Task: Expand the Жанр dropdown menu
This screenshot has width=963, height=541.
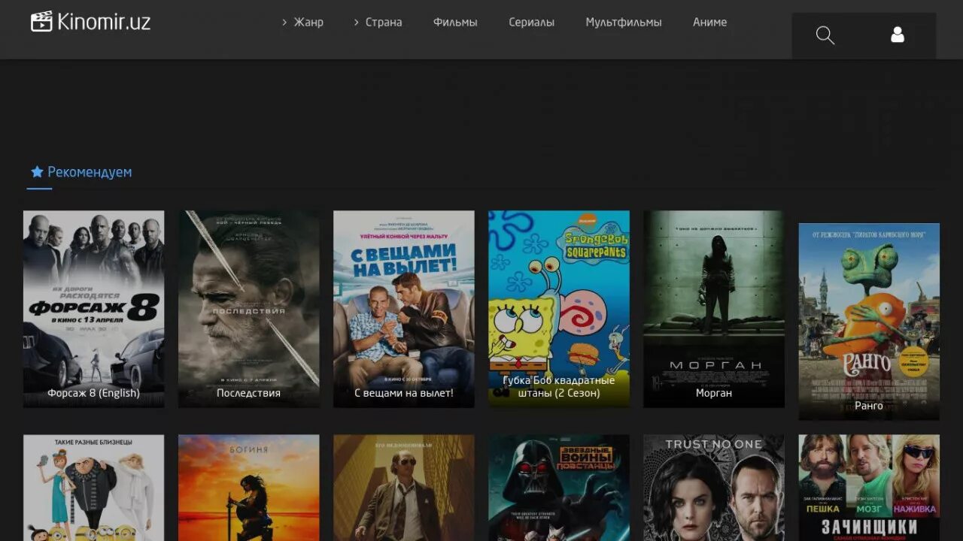Action: pyautogui.click(x=302, y=23)
